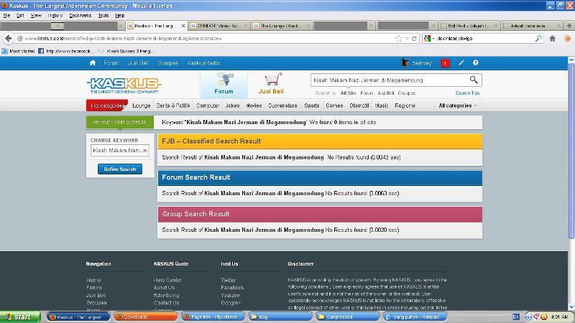Click the Refine Search button
This screenshot has width=575, height=323.
pos(120,169)
